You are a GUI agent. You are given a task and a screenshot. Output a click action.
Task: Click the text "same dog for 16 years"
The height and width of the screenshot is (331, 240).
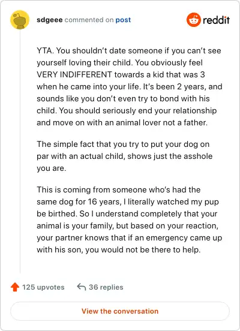pos(78,202)
